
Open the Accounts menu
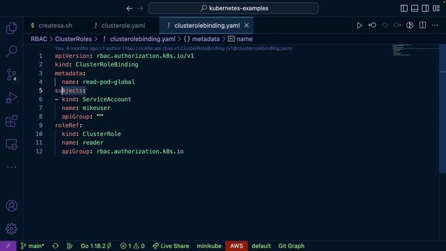tap(11, 206)
